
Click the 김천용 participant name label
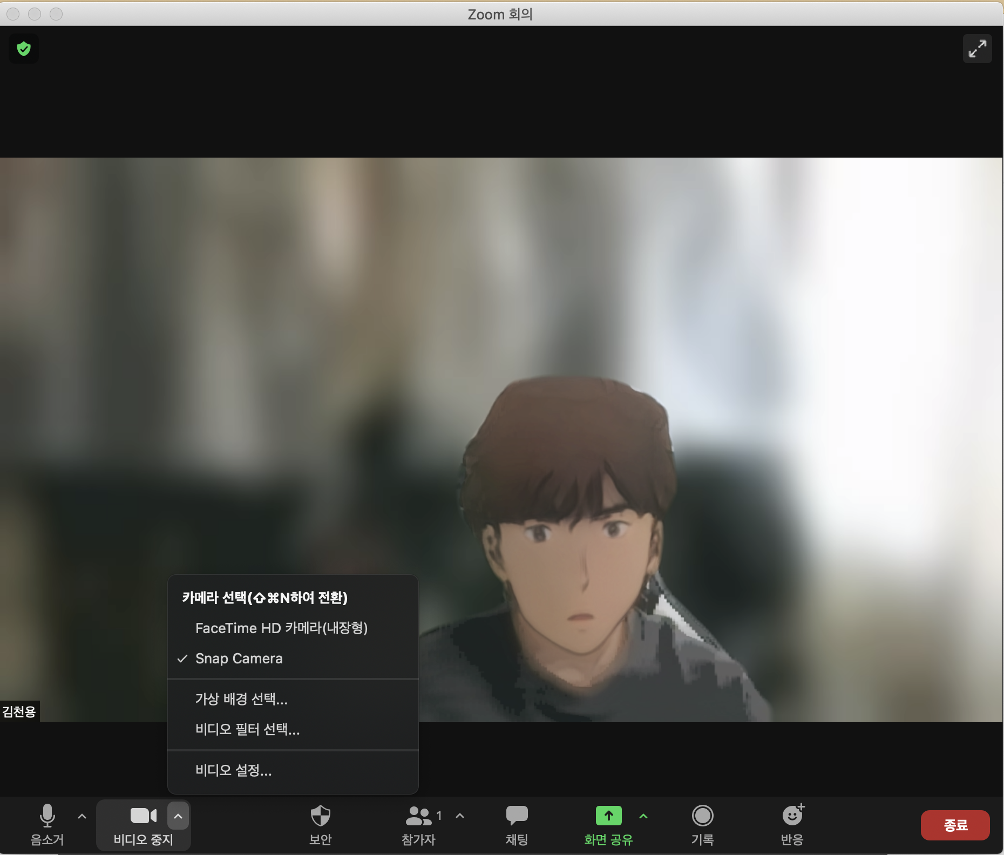coord(19,711)
